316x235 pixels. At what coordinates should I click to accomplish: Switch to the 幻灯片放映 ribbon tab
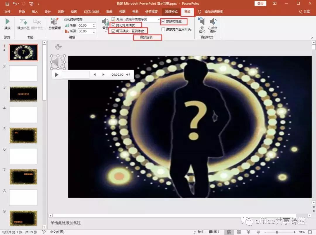92,12
